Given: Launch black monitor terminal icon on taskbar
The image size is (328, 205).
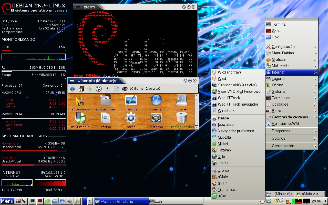Looking at the screenshot, I should coord(33,201).
